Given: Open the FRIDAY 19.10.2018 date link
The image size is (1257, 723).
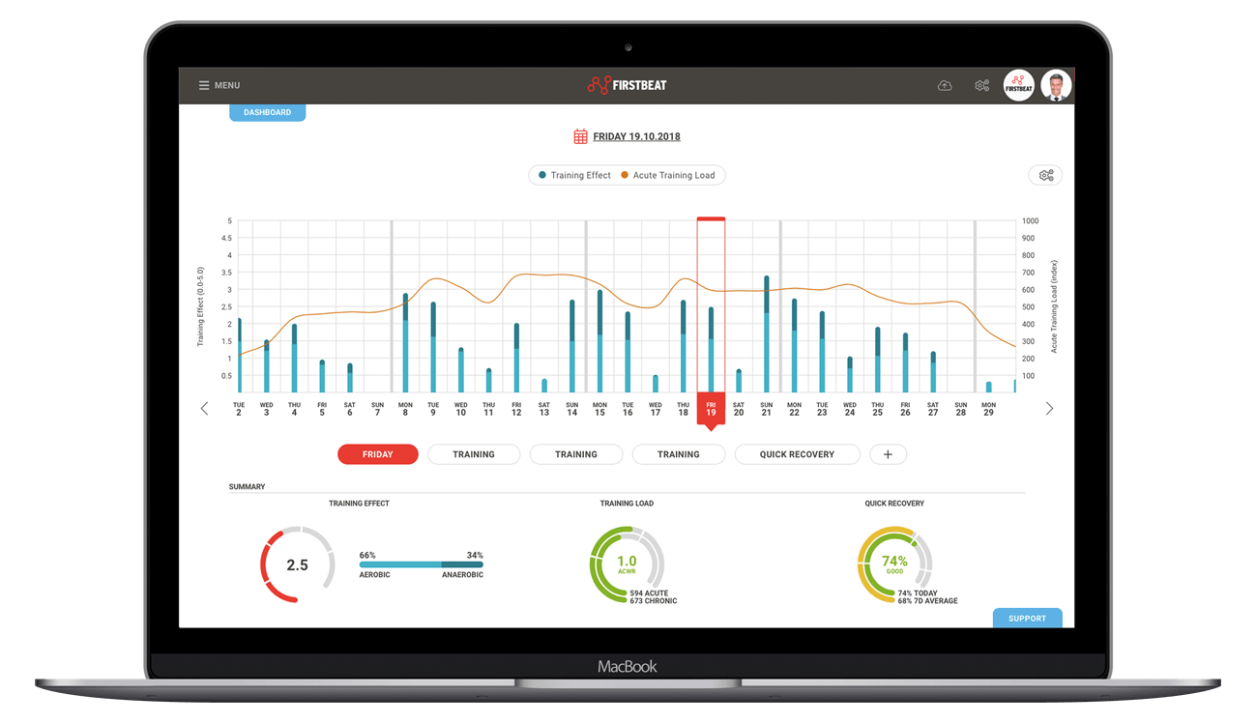Looking at the screenshot, I should pos(636,136).
